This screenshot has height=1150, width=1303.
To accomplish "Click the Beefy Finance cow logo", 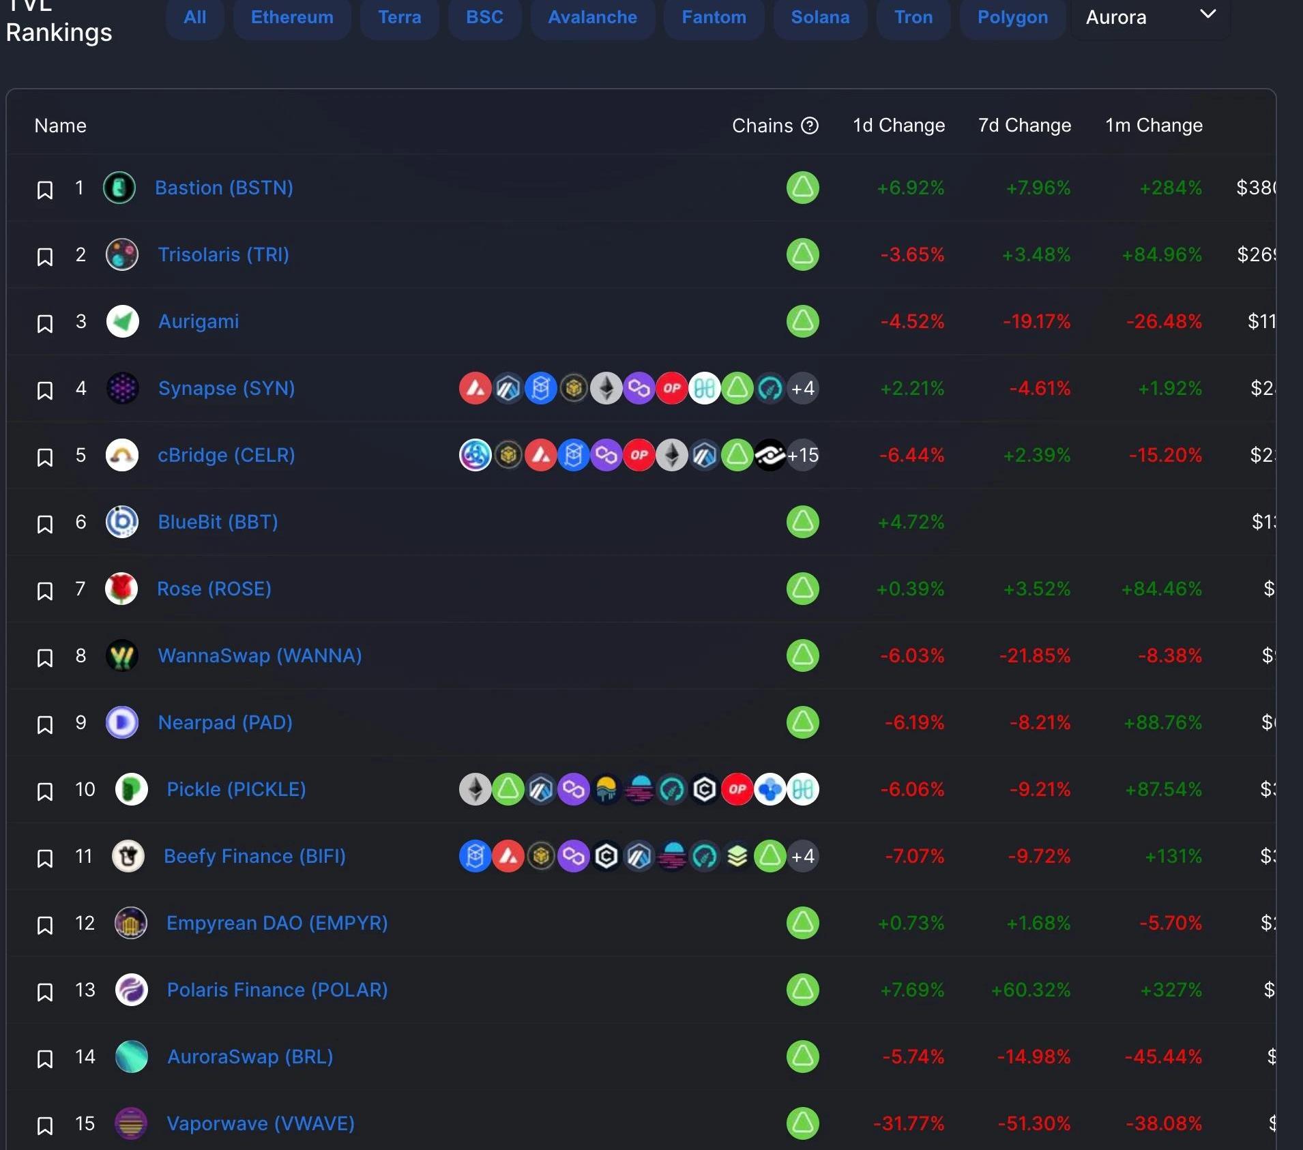I will 128,856.
